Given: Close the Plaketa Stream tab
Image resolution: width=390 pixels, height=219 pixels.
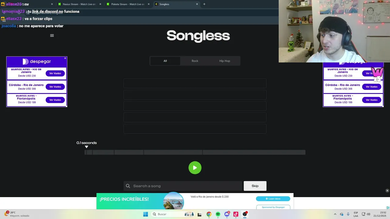Looking at the screenshot, I should point(149,4).
